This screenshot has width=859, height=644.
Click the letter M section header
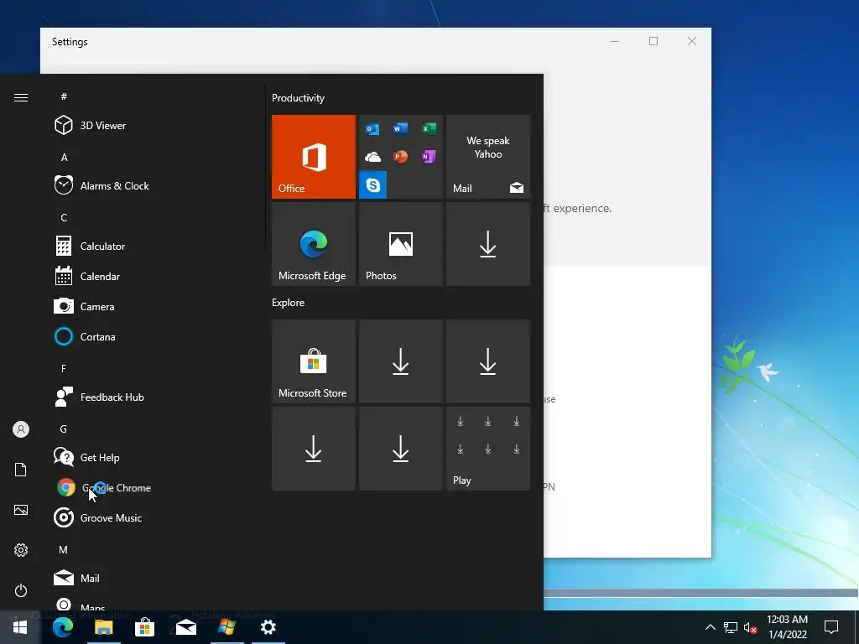click(x=64, y=550)
